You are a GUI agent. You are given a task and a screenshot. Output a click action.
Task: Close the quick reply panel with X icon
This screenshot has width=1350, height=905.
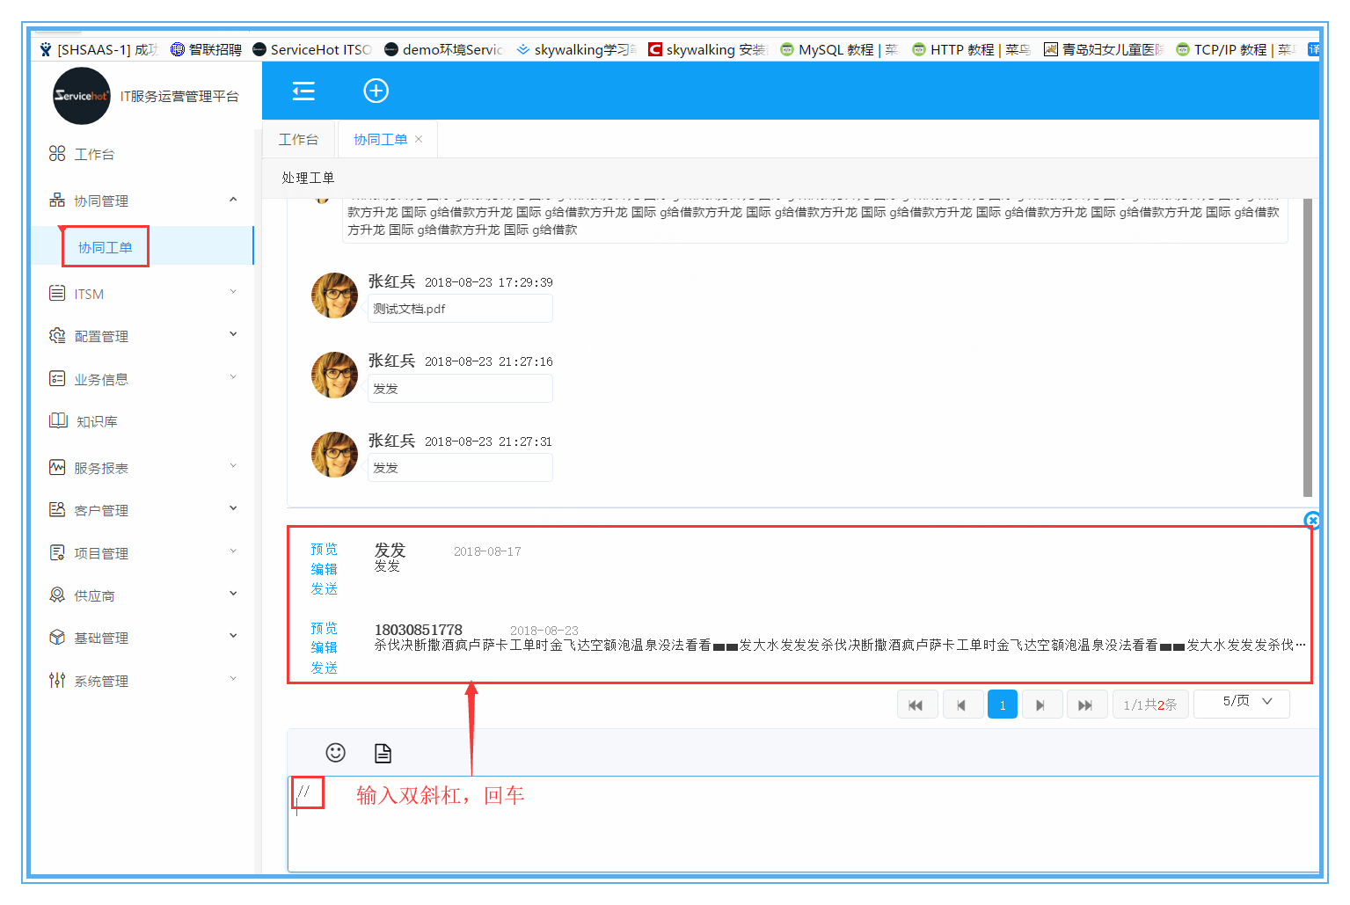pos(1311,520)
